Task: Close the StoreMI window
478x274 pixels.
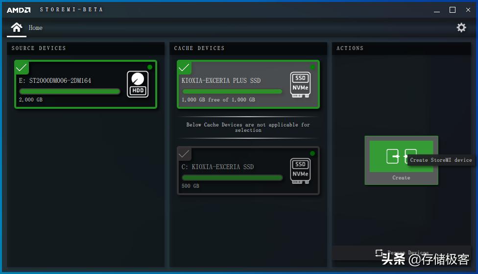Action: click(468, 10)
